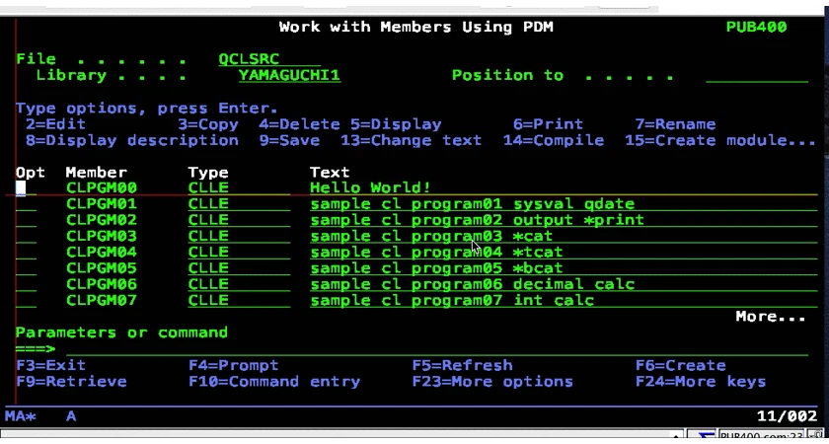The width and height of the screenshot is (829, 444).
Task: Click the More... indicator
Action: [771, 317]
